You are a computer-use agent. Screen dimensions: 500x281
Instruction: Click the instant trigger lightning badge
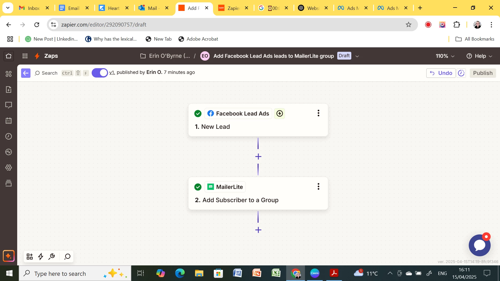coord(279,113)
